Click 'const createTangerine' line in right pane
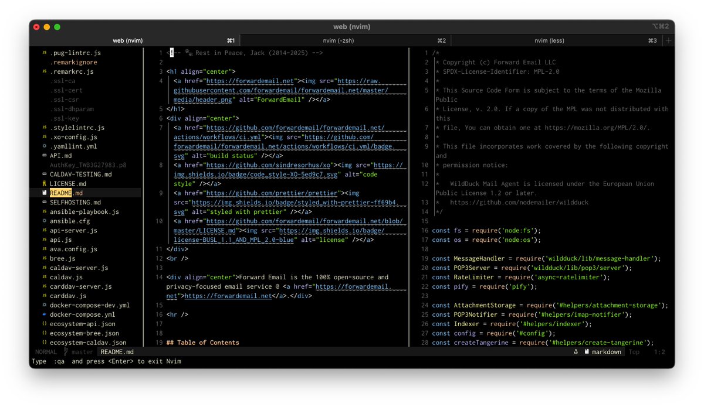Screen dimensions: 704x407 543,343
